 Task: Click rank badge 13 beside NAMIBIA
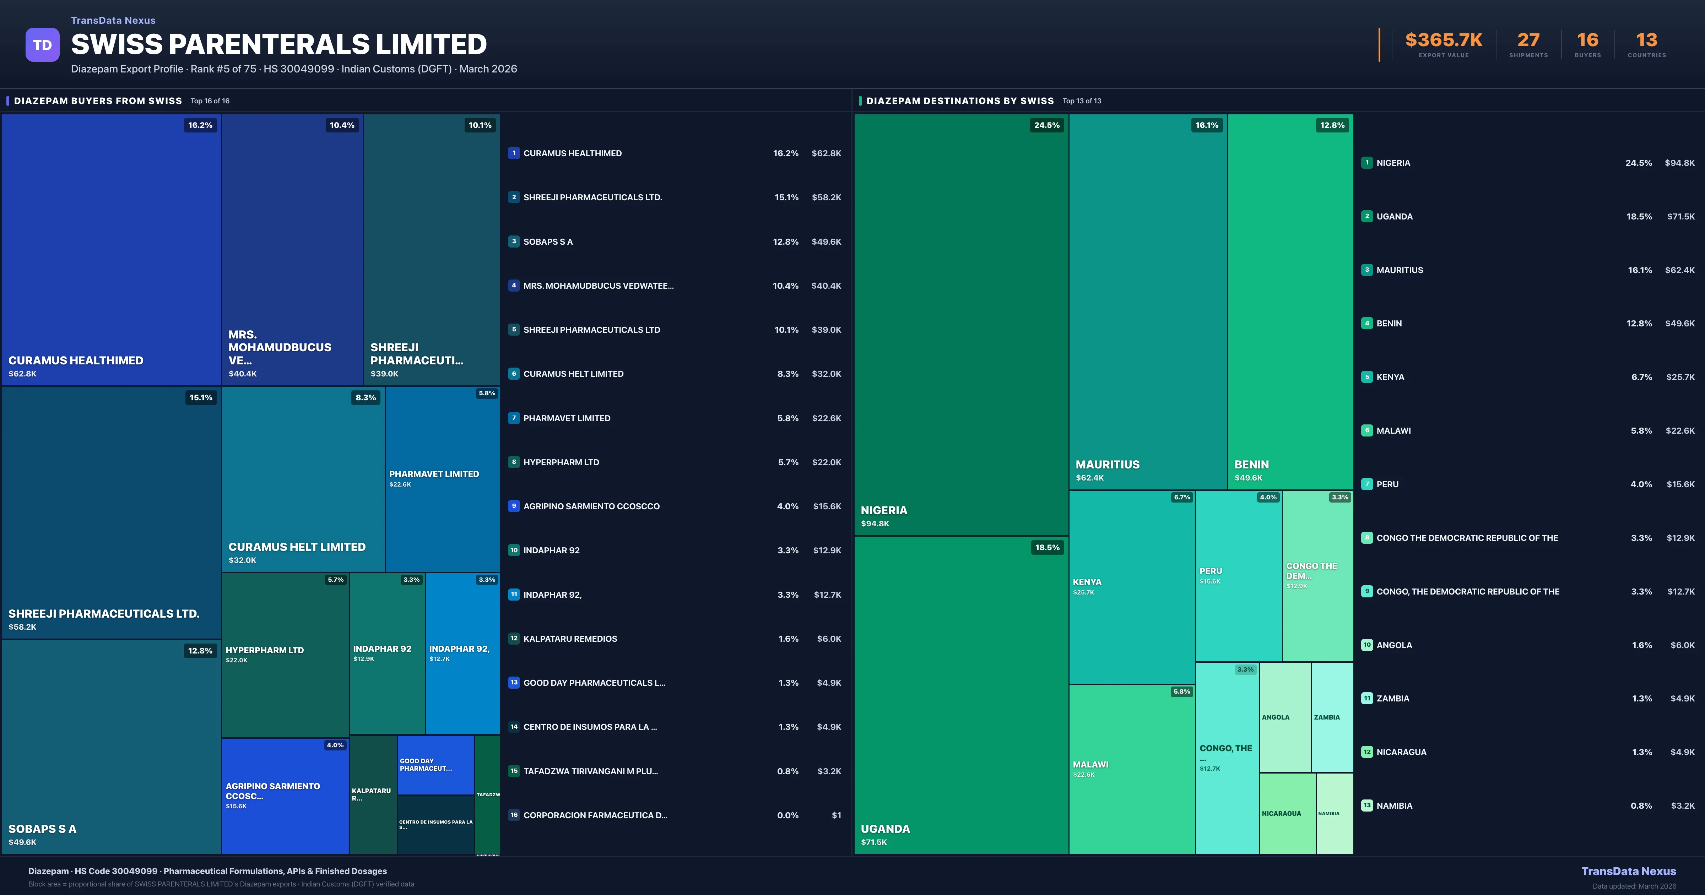[1367, 805]
